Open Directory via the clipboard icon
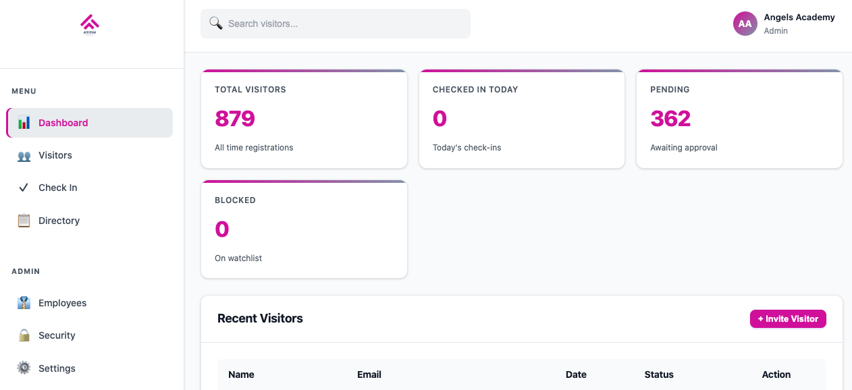 (x=23, y=220)
